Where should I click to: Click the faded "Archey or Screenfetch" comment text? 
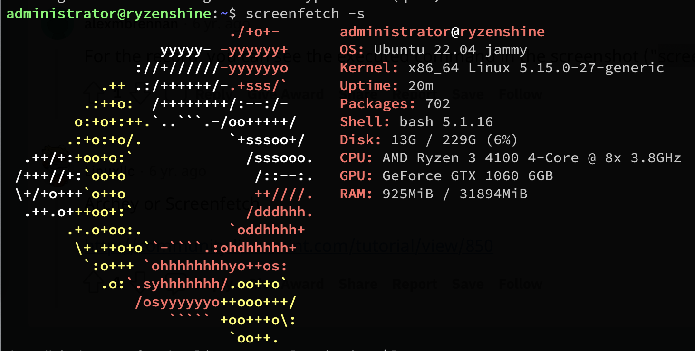(171, 204)
